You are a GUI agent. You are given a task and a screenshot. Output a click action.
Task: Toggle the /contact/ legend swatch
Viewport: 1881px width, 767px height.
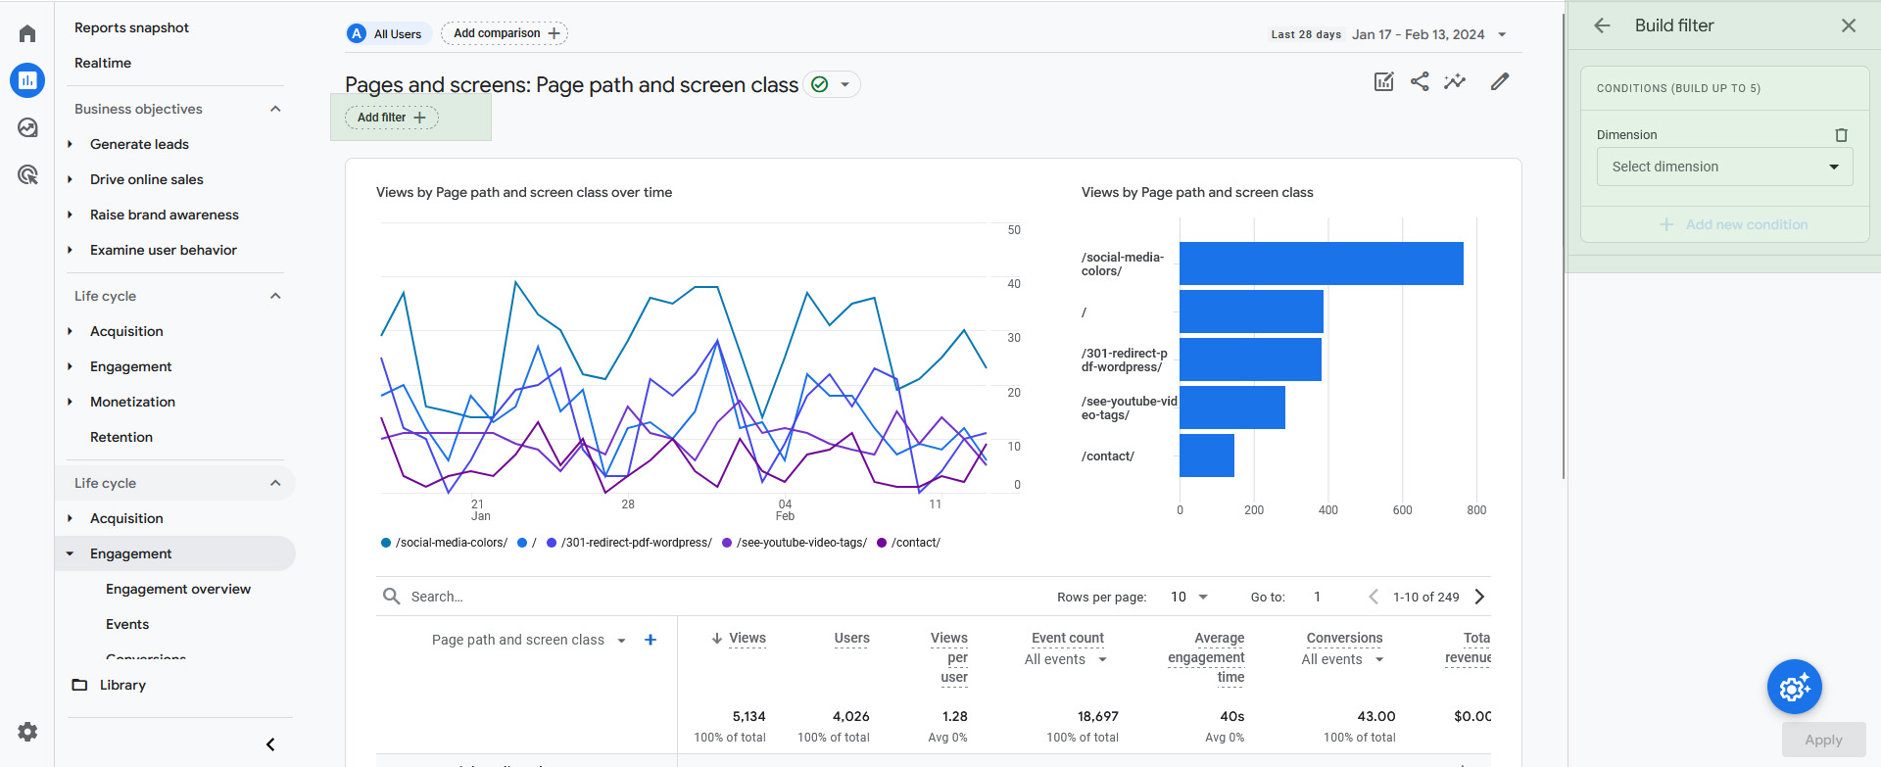click(882, 543)
